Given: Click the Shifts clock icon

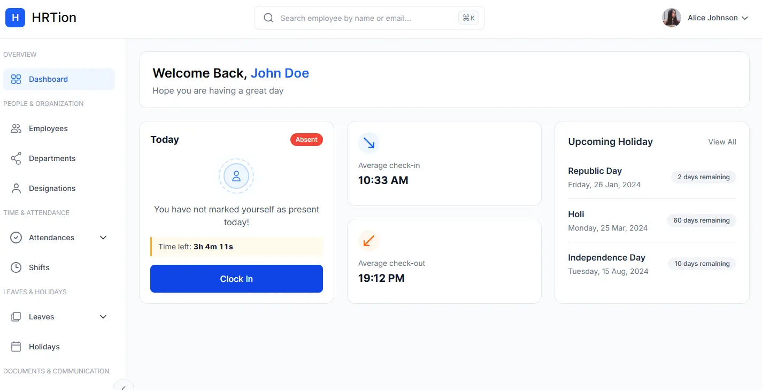Looking at the screenshot, I should (16, 267).
